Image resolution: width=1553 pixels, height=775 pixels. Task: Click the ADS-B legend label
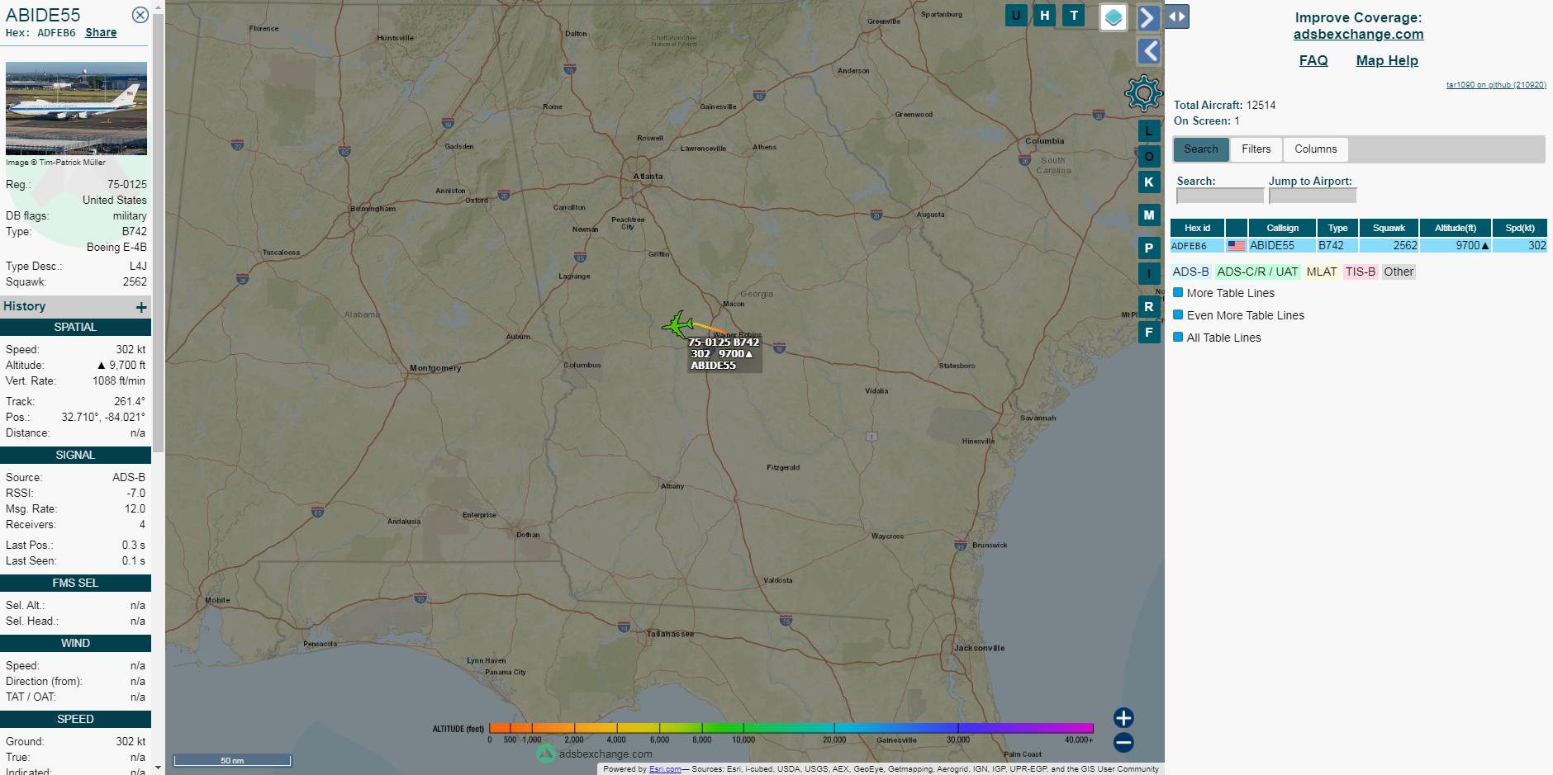coord(1190,272)
